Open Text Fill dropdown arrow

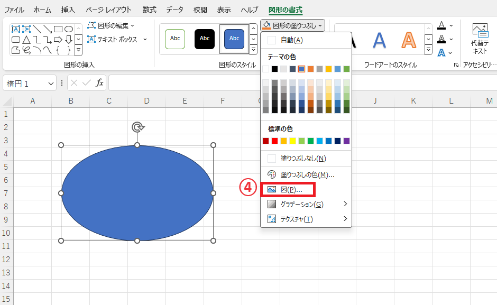[452, 26]
